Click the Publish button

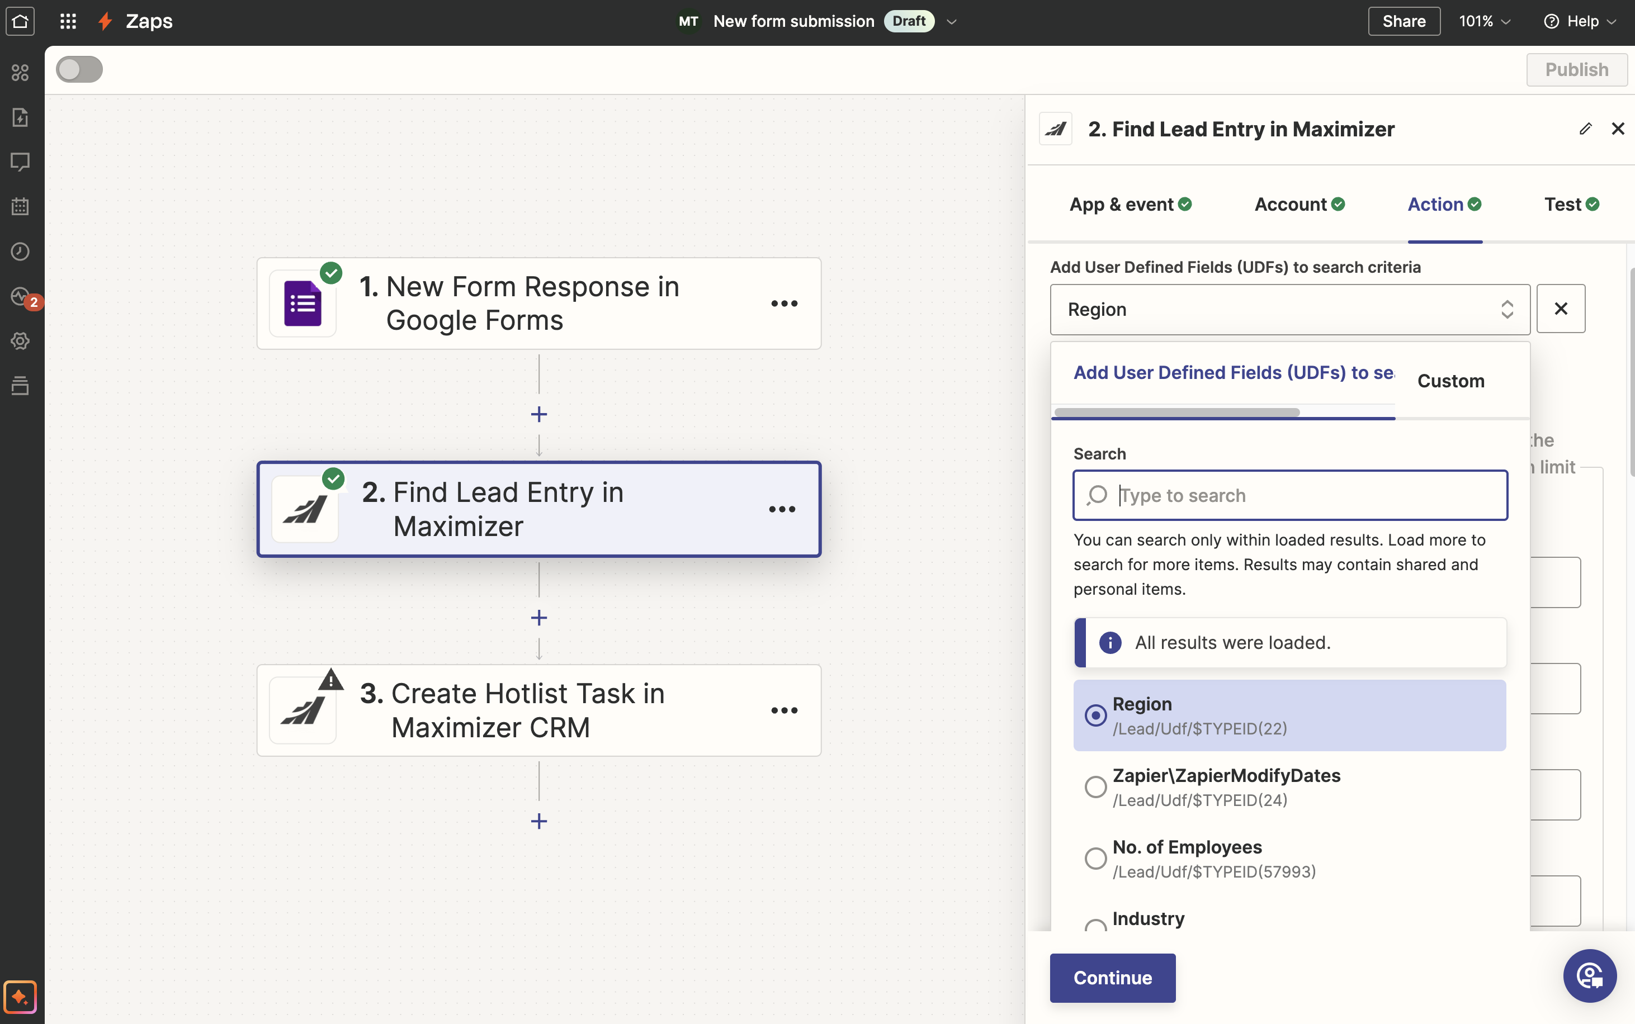pos(1577,69)
